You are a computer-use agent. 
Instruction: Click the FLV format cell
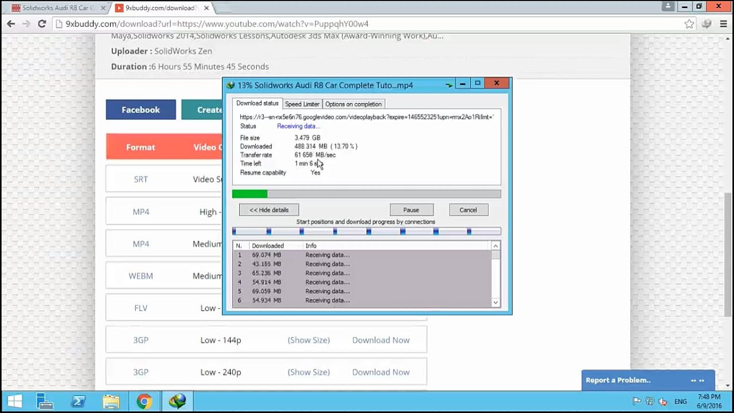[140, 308]
